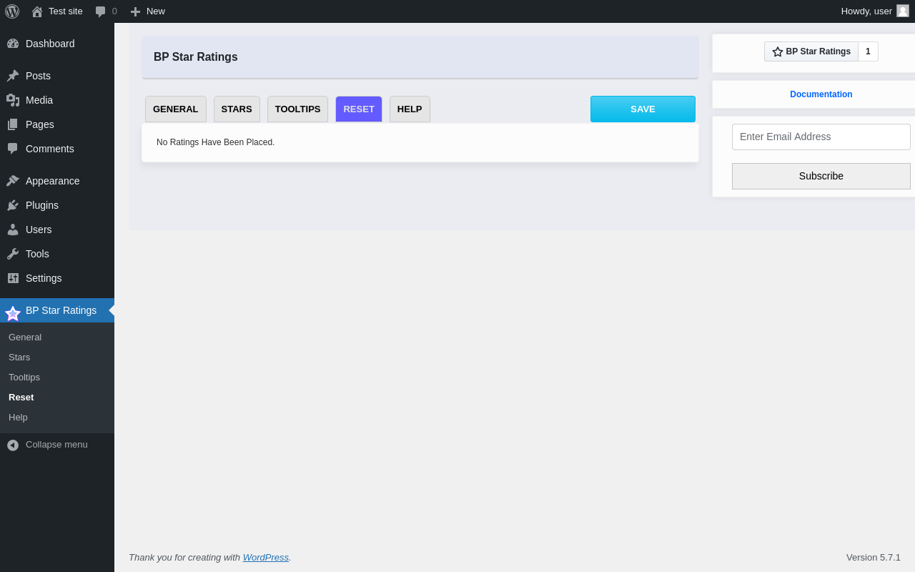The width and height of the screenshot is (915, 572).
Task: Open Users in the sidebar menu
Action: tap(57, 230)
